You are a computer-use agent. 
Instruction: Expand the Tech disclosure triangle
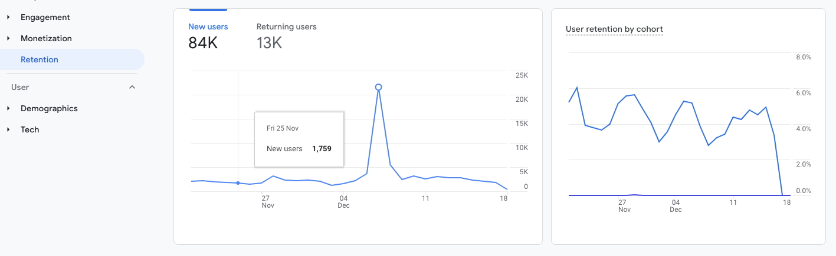pos(8,130)
